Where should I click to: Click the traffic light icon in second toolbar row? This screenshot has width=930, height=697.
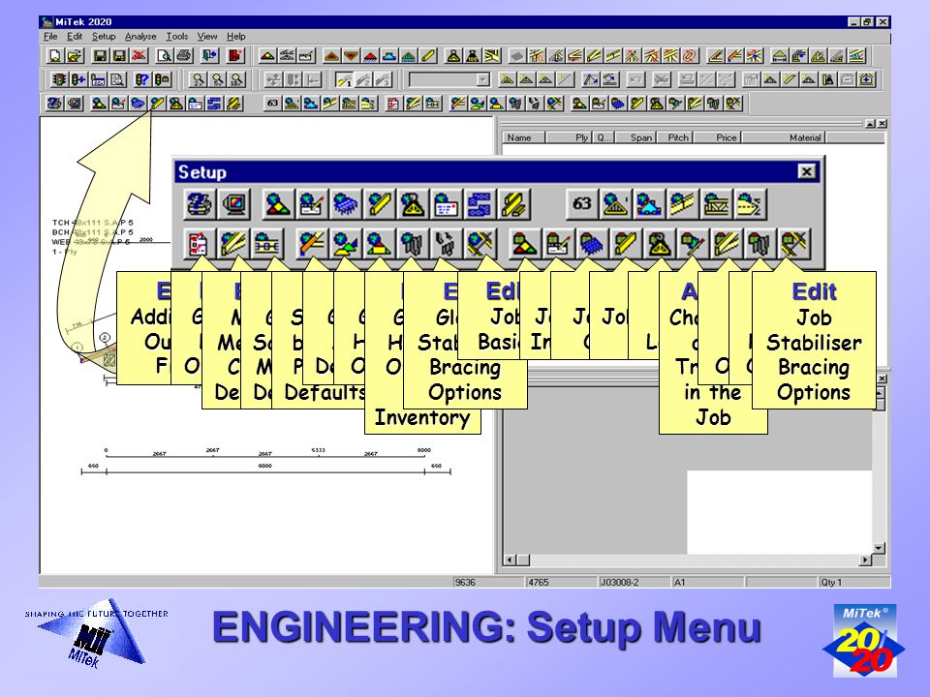coord(58,79)
